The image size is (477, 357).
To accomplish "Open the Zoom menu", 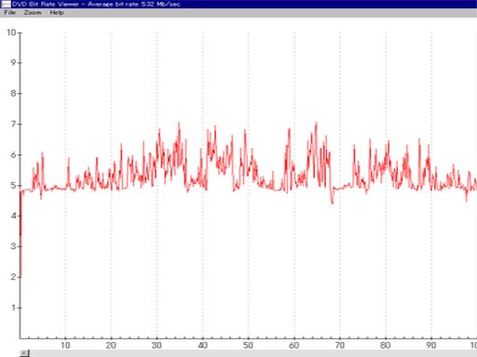I will [x=33, y=13].
